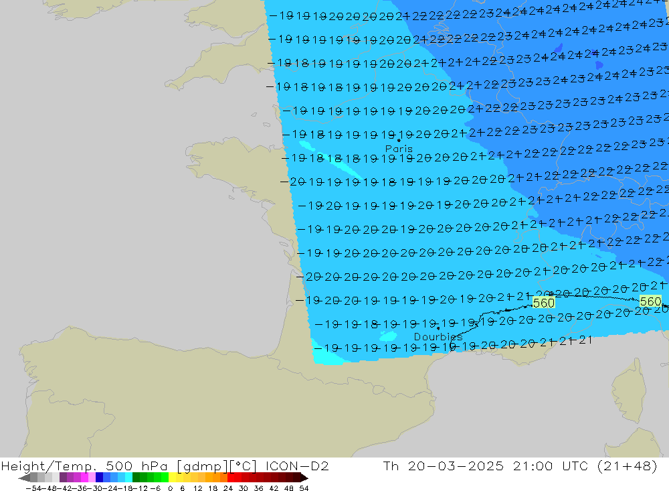
Task: Click the 54 legend value
Action: pyautogui.click(x=304, y=488)
